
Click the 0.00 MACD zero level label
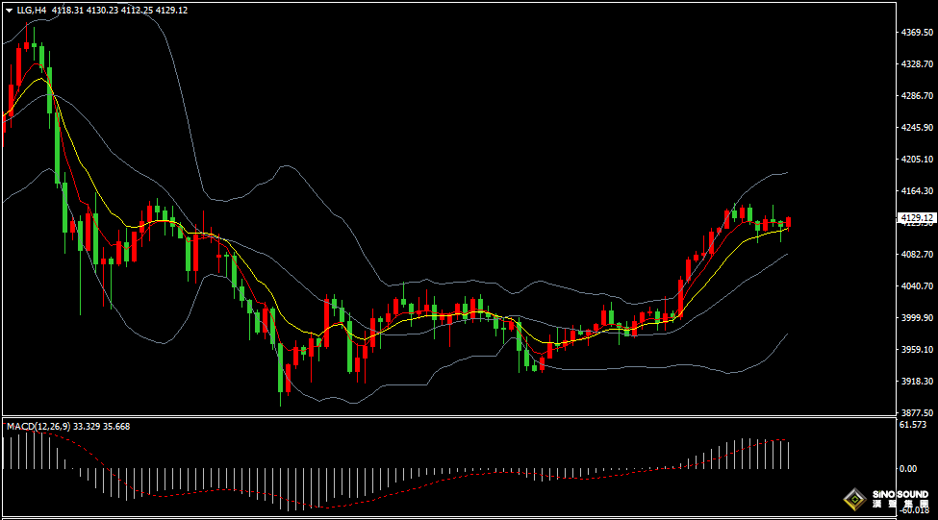pos(907,469)
